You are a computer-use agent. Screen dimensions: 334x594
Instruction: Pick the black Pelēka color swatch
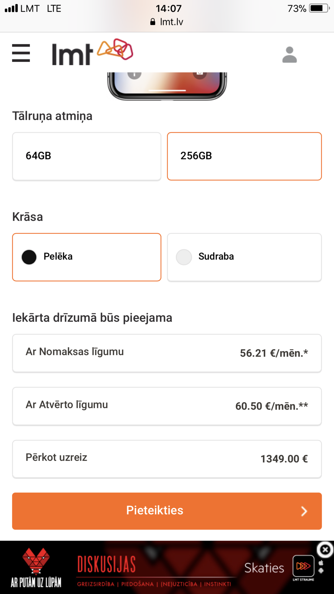(x=29, y=257)
